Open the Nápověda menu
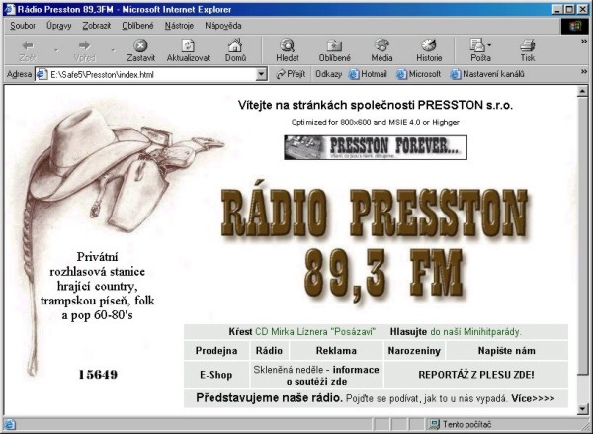 pos(223,26)
